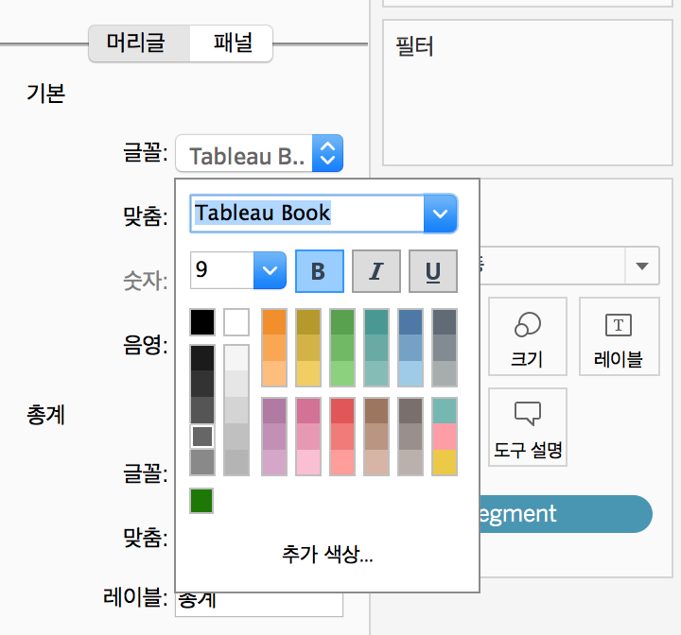Select the black color swatch
Screen dimensions: 681x635
coord(202,322)
